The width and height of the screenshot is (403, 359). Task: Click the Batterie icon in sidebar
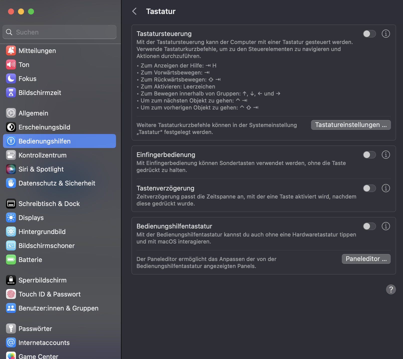[x=11, y=260]
